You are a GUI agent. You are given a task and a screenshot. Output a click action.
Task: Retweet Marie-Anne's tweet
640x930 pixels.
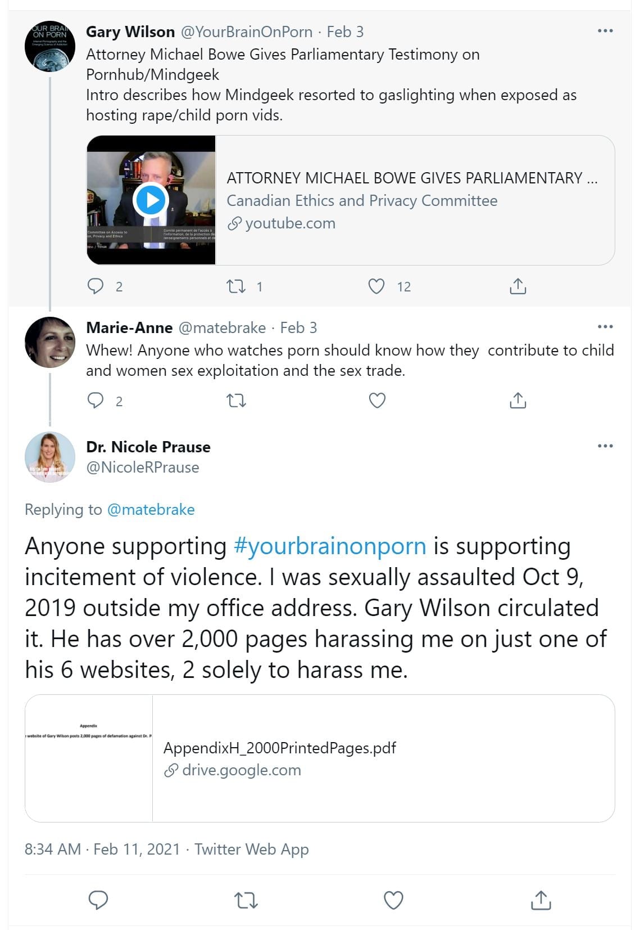coord(236,401)
